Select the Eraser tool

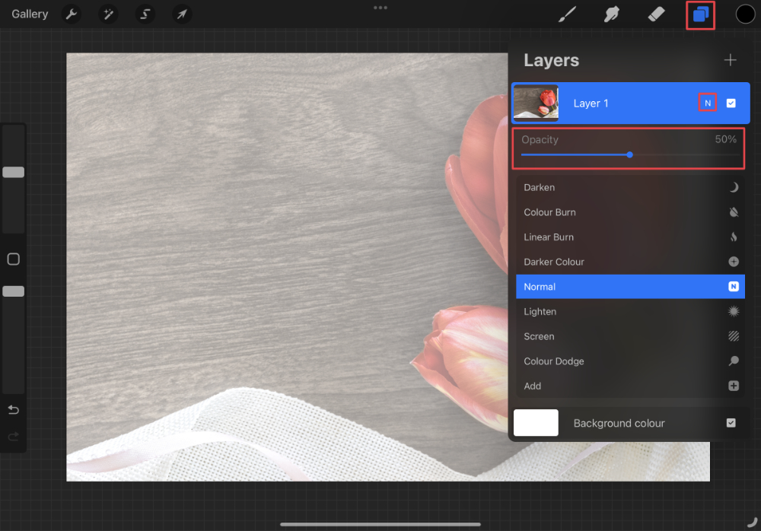click(656, 14)
